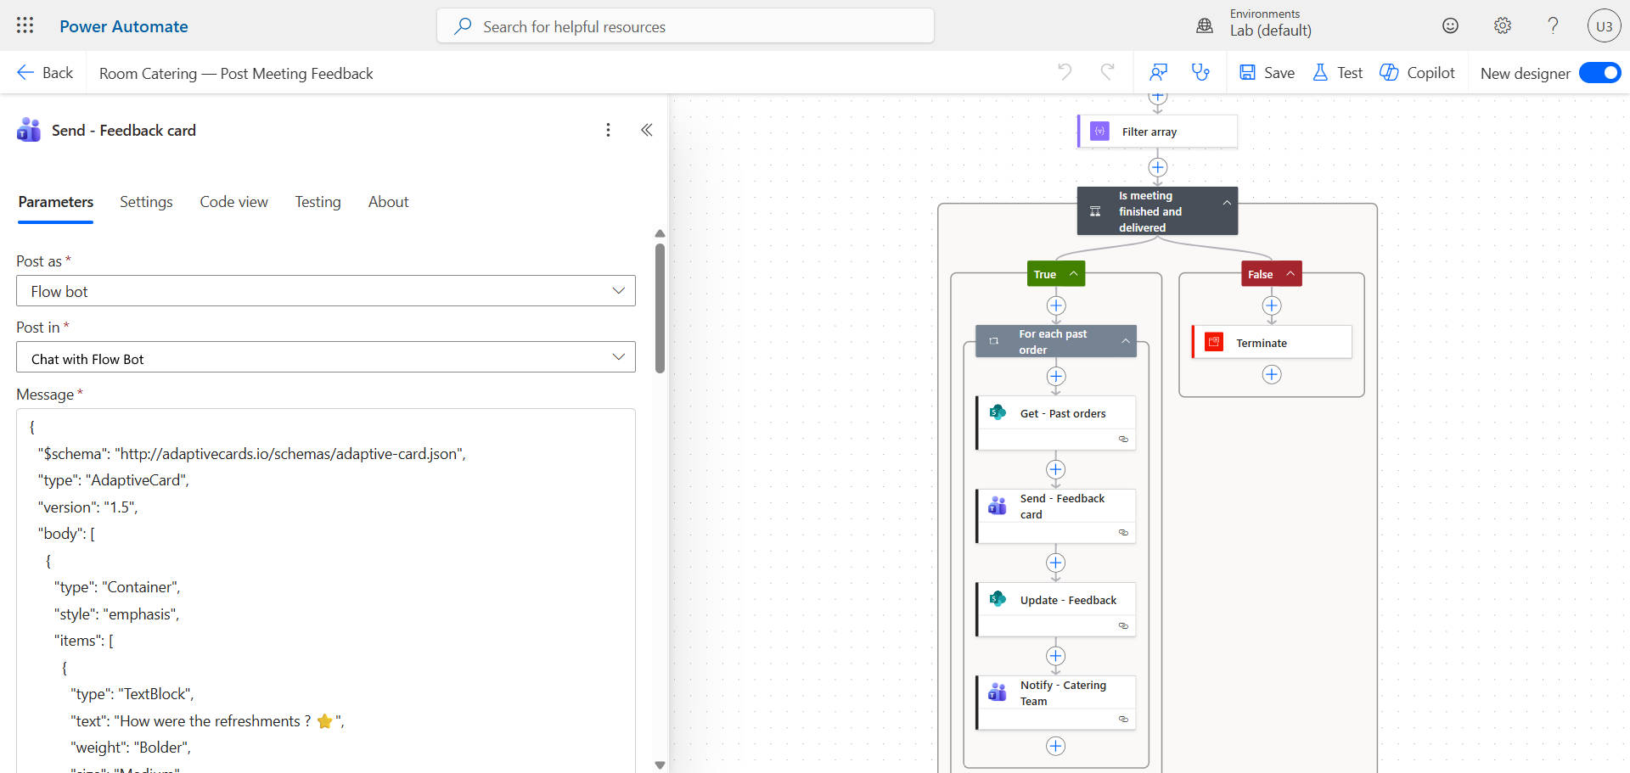Open the Post in dropdown
This screenshot has width=1630, height=773.
[x=326, y=357]
